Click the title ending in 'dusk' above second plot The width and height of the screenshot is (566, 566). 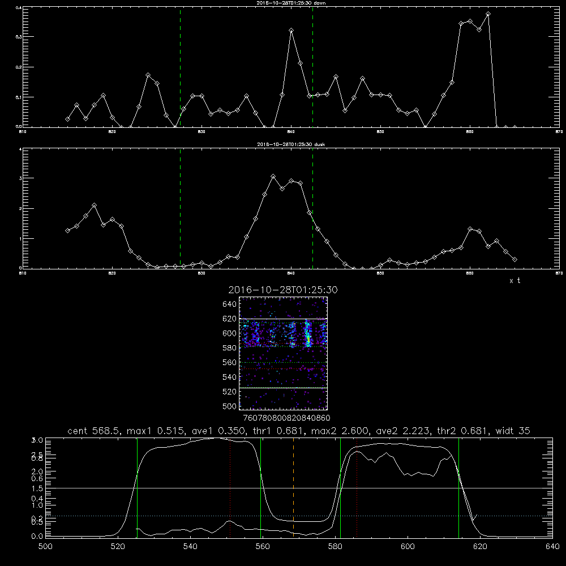pyautogui.click(x=291, y=144)
